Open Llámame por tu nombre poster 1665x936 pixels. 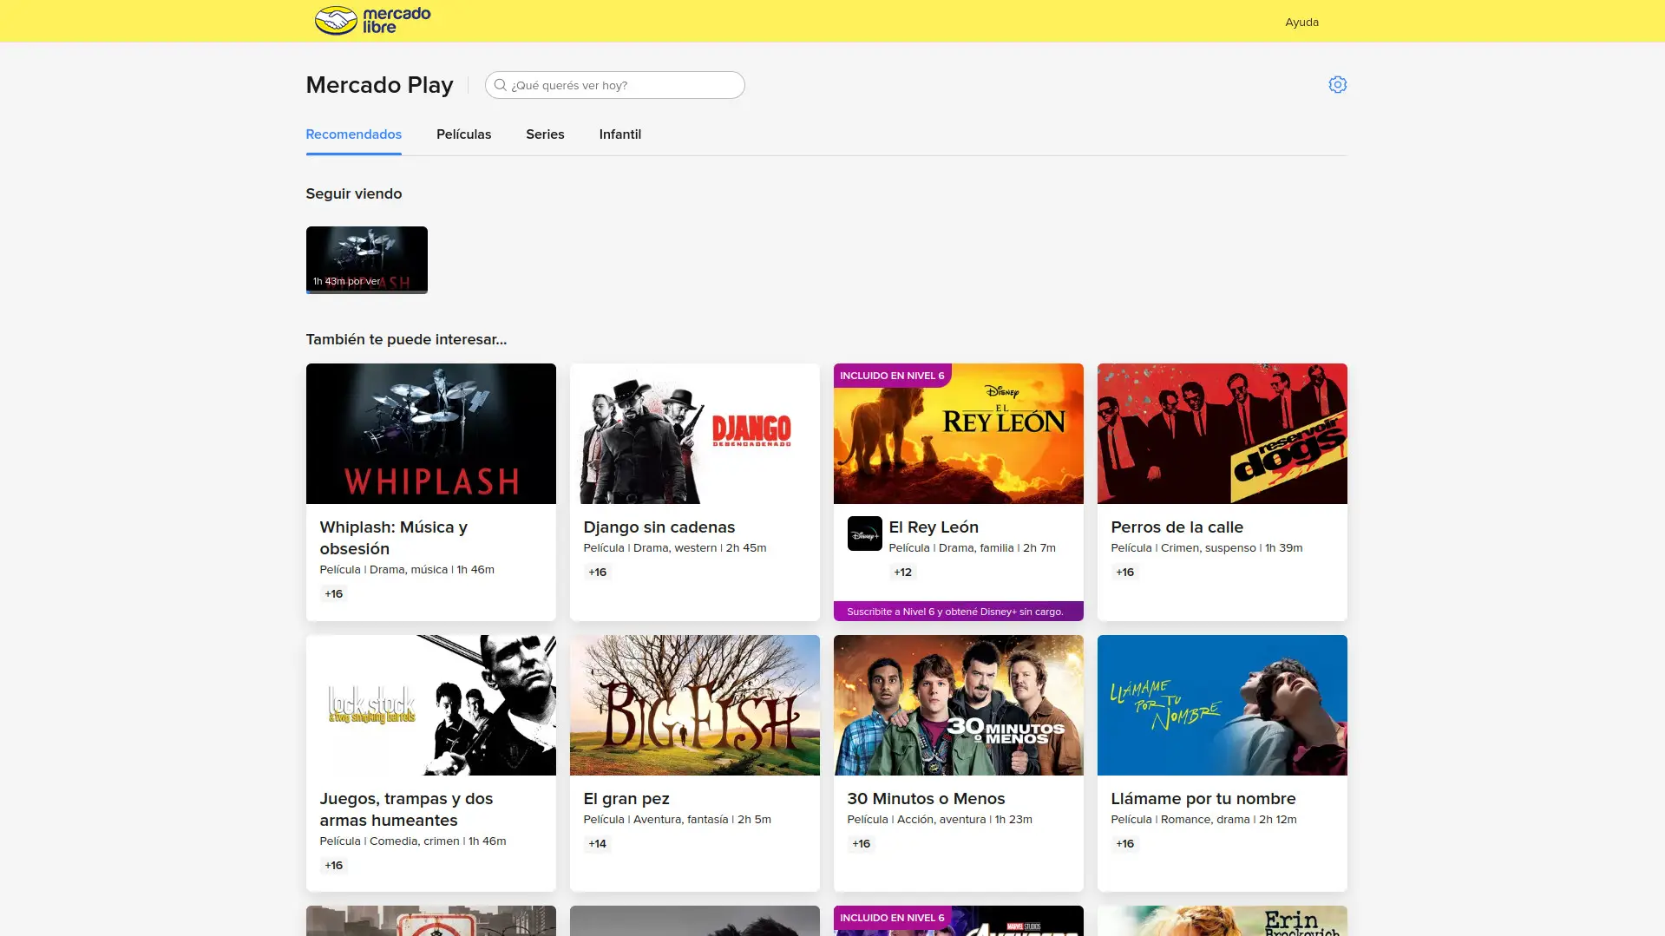(x=1222, y=705)
